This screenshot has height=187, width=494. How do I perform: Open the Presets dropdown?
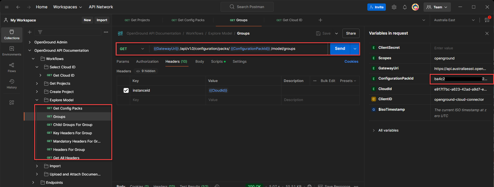[x=348, y=81]
